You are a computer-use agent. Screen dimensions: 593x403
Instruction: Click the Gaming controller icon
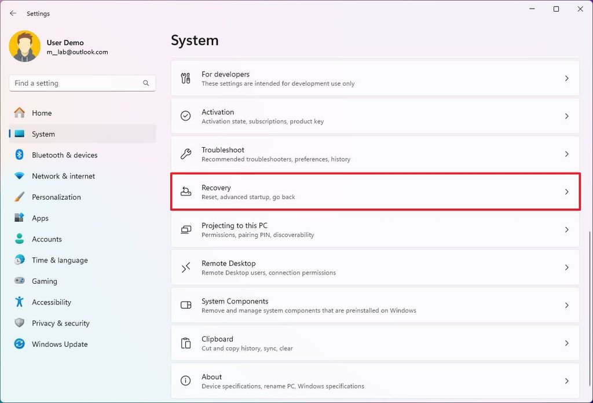(x=18, y=281)
